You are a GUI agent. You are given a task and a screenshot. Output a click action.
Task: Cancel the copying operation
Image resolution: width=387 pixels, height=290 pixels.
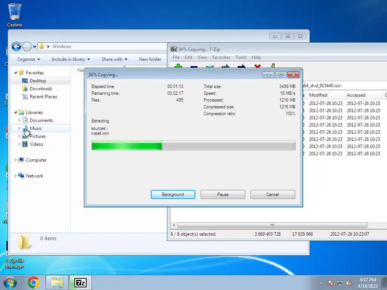tap(273, 194)
